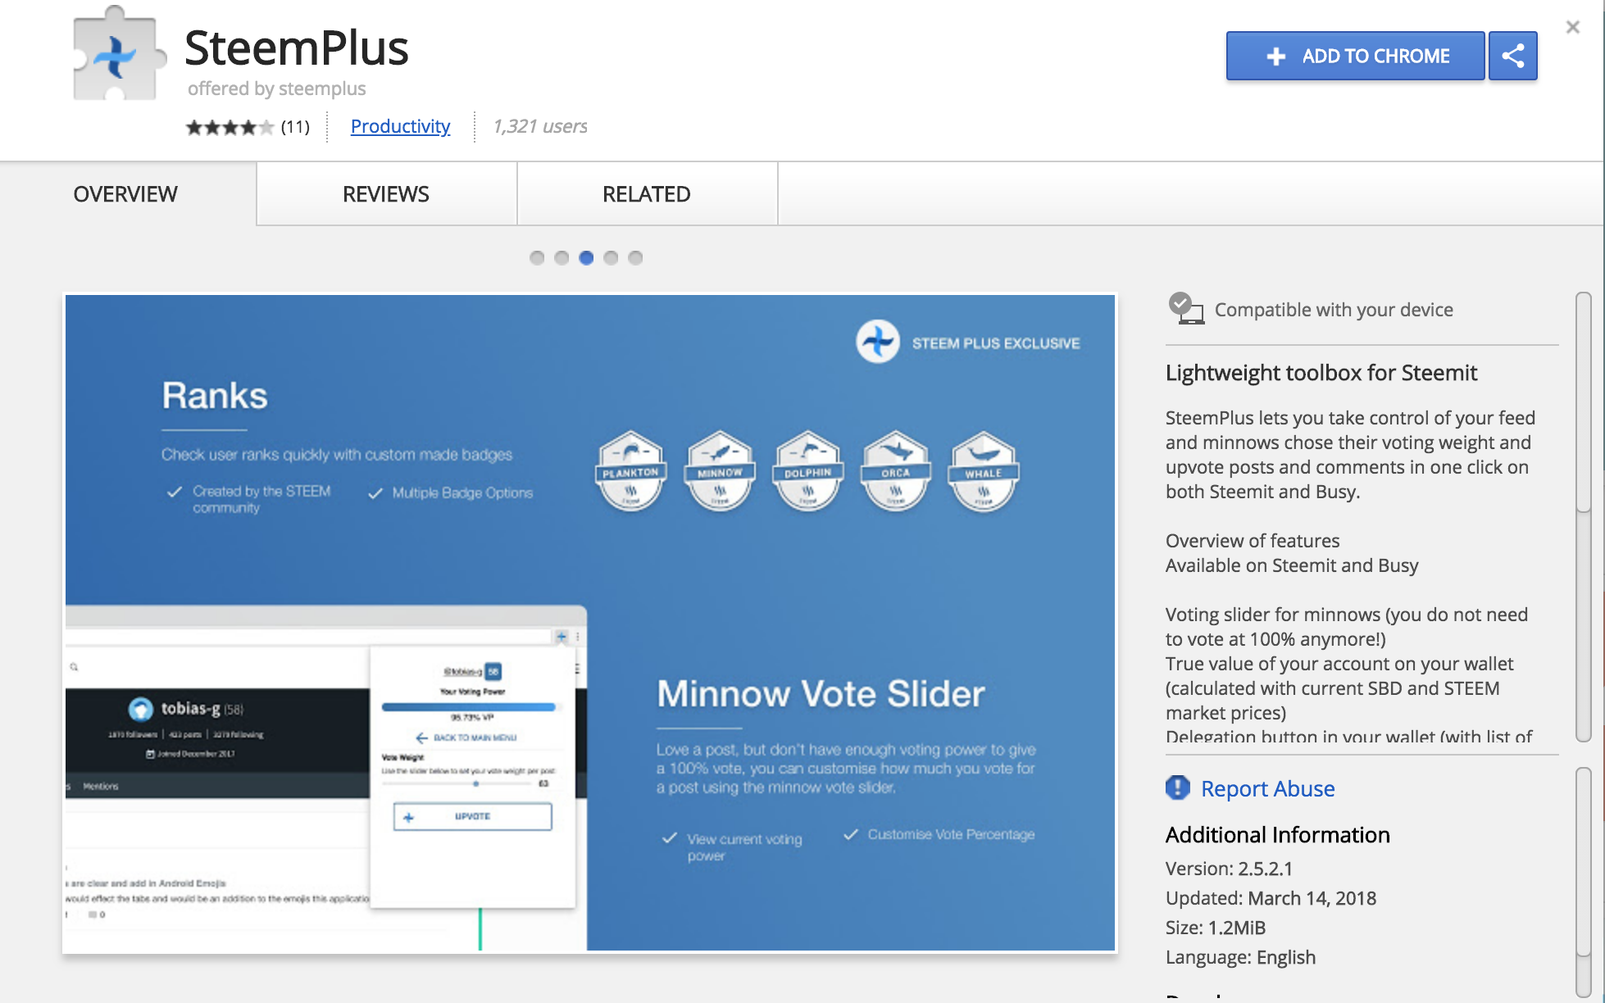Select the REVIEWS tab

(386, 193)
